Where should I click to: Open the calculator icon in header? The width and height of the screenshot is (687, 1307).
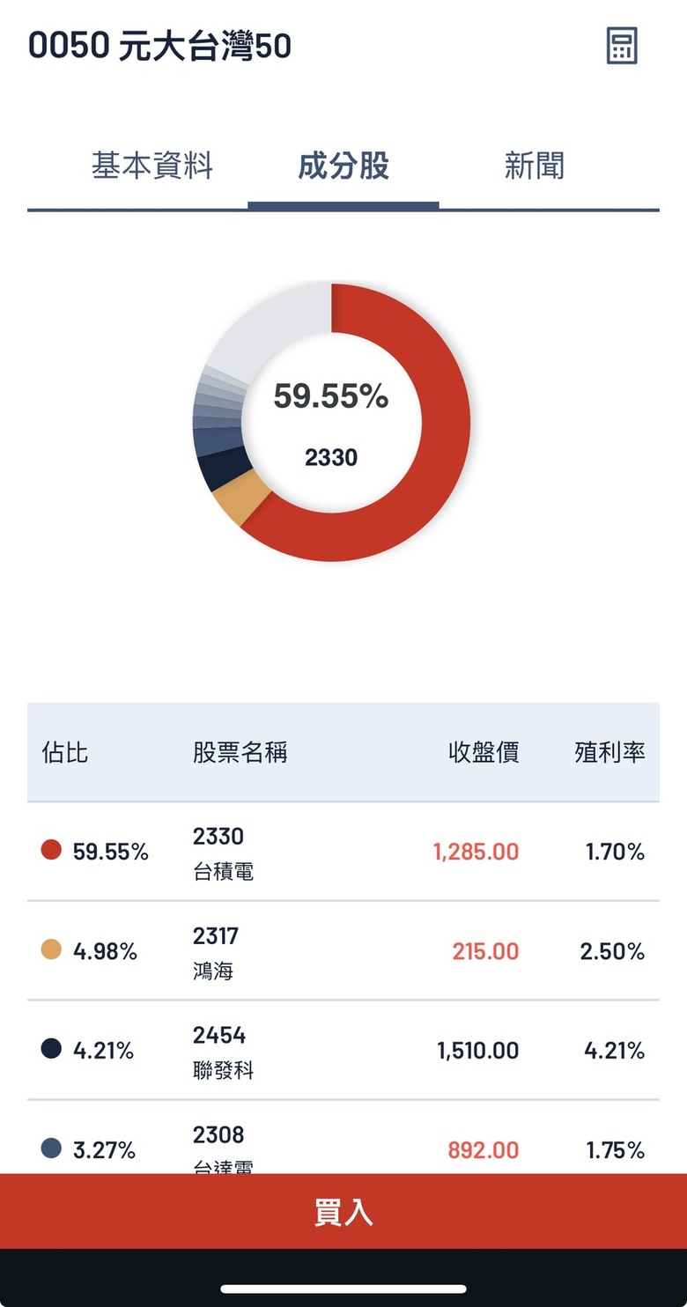coord(621,45)
